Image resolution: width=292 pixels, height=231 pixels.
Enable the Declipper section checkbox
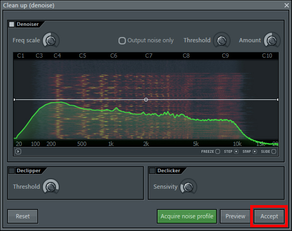pyautogui.click(x=12, y=171)
